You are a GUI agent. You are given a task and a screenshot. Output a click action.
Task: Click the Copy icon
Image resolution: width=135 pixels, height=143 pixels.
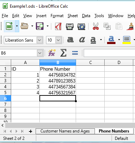point(107,26)
